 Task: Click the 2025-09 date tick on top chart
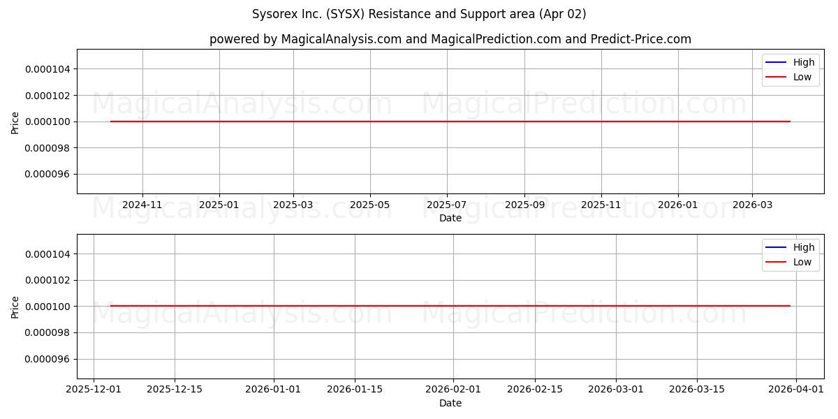[524, 205]
